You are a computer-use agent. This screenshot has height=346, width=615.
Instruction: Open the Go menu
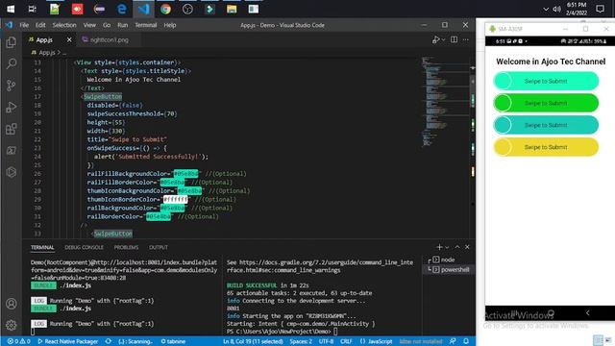coord(107,25)
